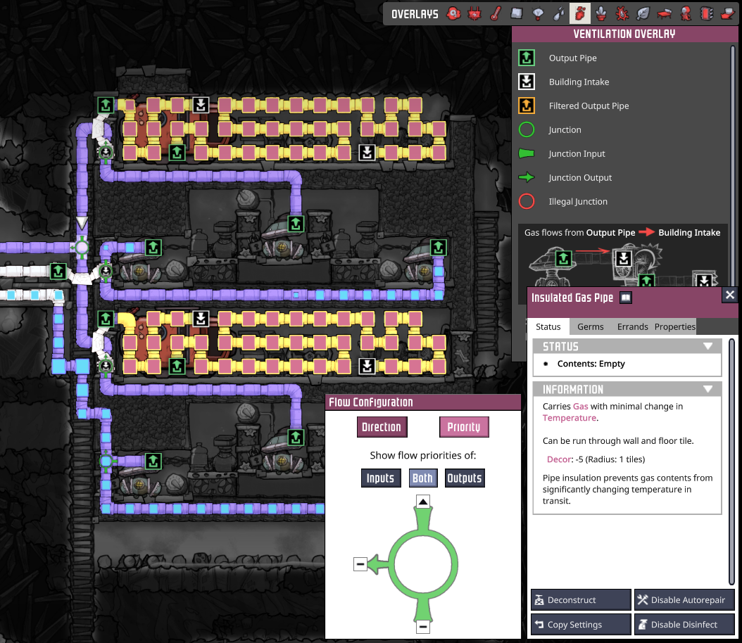742x643 pixels.
Task: Open the Power overlay
Action: (x=474, y=13)
